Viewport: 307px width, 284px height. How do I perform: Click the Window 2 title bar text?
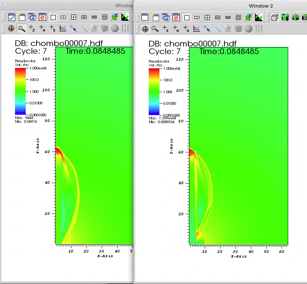pos(261,6)
